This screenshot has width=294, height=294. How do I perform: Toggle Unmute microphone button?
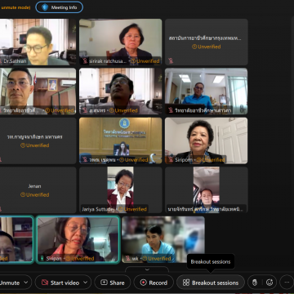(x=10, y=283)
